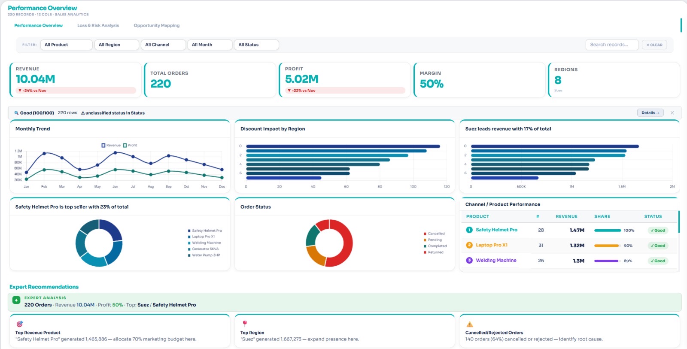Toggle Welding Machine legend entry
The width and height of the screenshot is (687, 349).
pyautogui.click(x=204, y=243)
